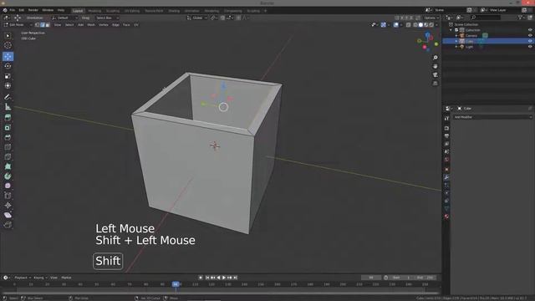Open the Select Box drag dropdown
The width and height of the screenshot is (535, 301).
point(107,18)
